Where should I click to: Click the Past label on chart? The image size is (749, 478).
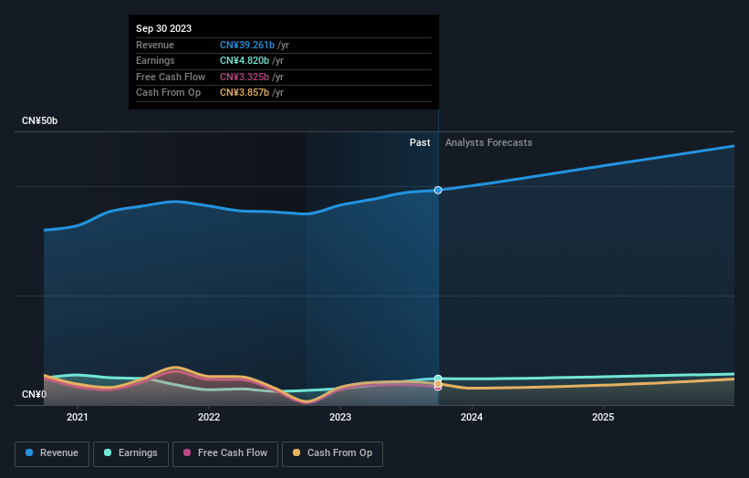tap(420, 143)
